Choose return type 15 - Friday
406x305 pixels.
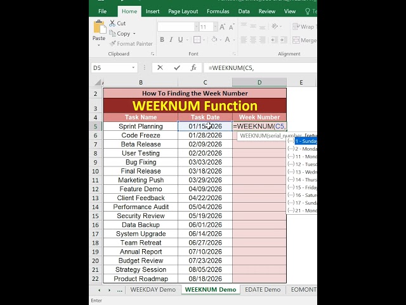[302, 187]
